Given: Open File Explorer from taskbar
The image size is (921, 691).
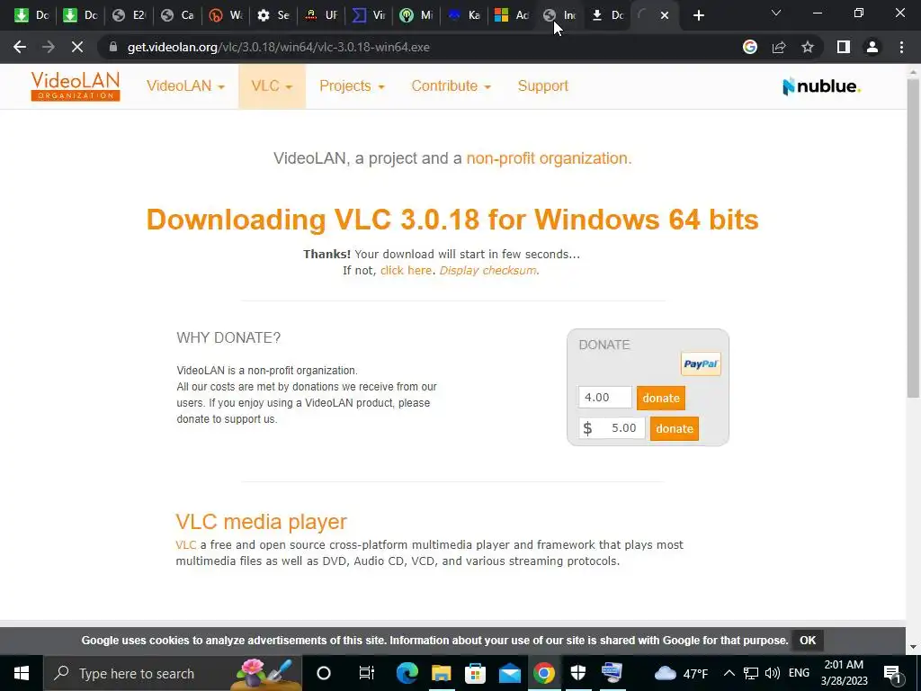Looking at the screenshot, I should [x=441, y=673].
